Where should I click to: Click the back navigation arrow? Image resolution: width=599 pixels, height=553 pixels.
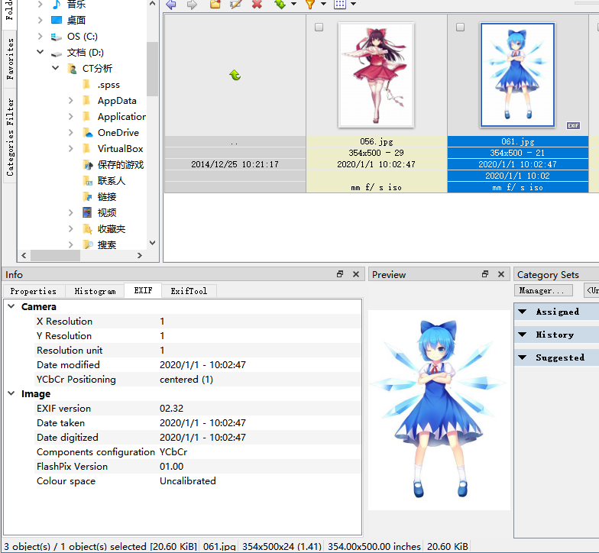[170, 5]
